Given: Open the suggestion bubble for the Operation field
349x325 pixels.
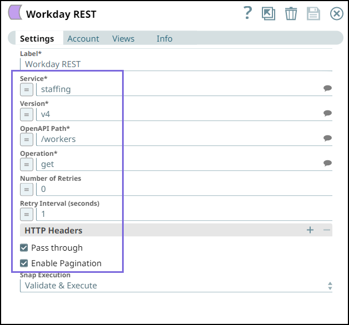Looking at the screenshot, I should click(327, 163).
